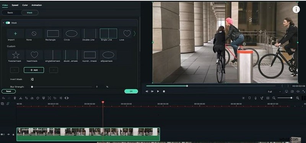Go to next keyframe button right of Add
The width and height of the screenshot is (306, 143).
[54, 70]
